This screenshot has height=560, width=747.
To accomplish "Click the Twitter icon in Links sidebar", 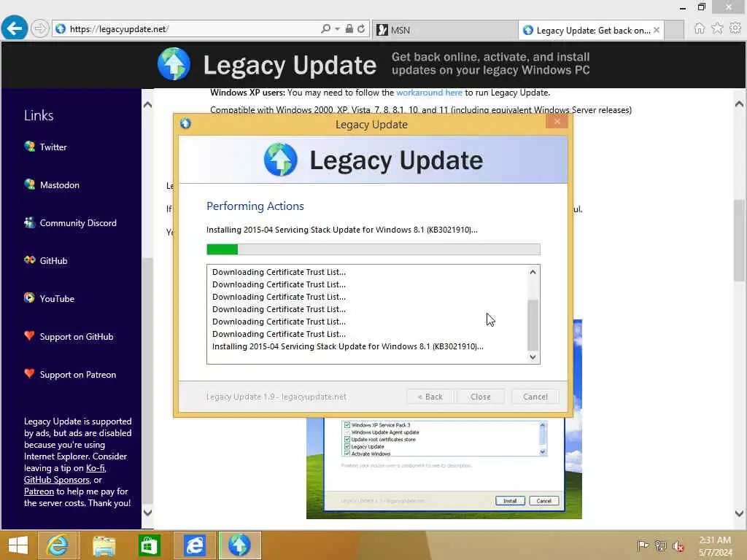I will (x=29, y=146).
